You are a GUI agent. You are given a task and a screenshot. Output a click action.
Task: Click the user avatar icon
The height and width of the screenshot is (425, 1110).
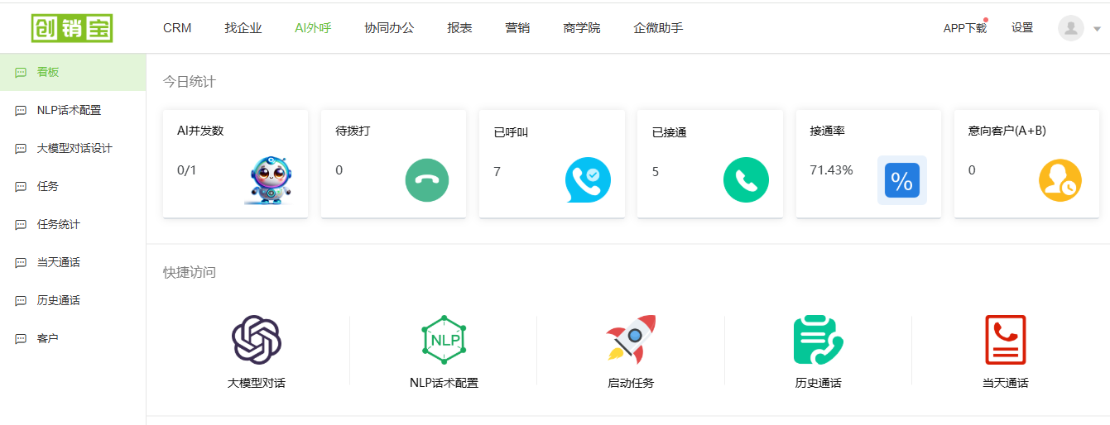pos(1071,28)
